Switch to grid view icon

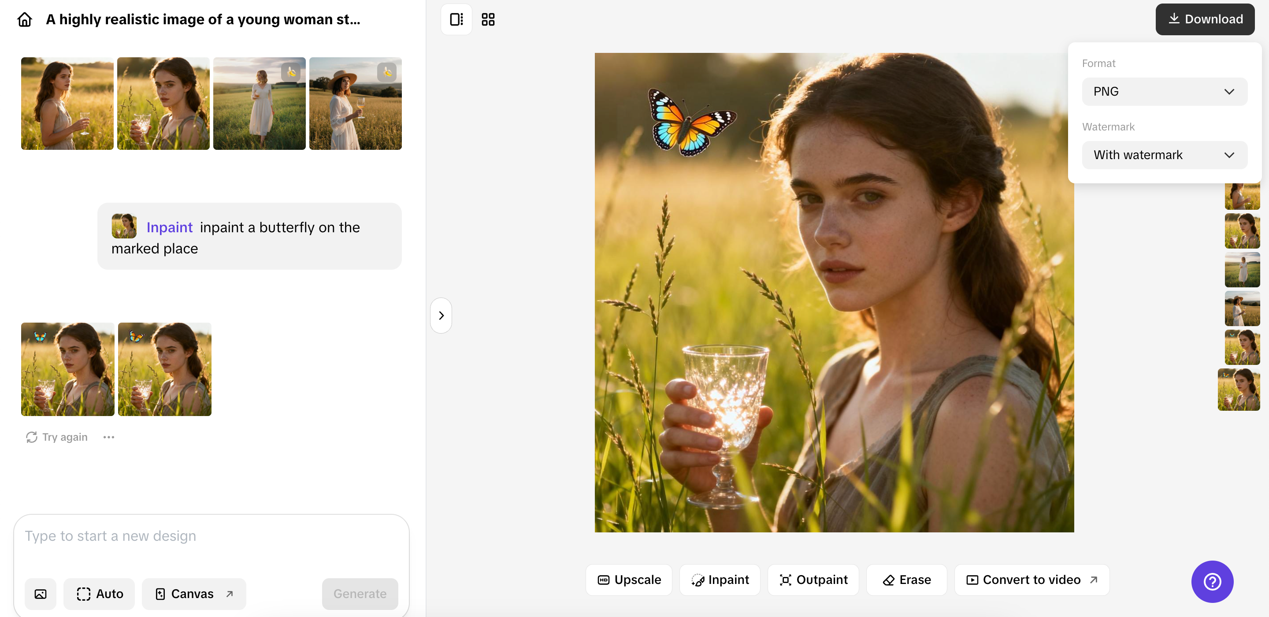pos(488,20)
